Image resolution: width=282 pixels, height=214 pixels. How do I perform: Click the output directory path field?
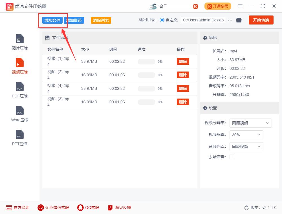pos(203,20)
